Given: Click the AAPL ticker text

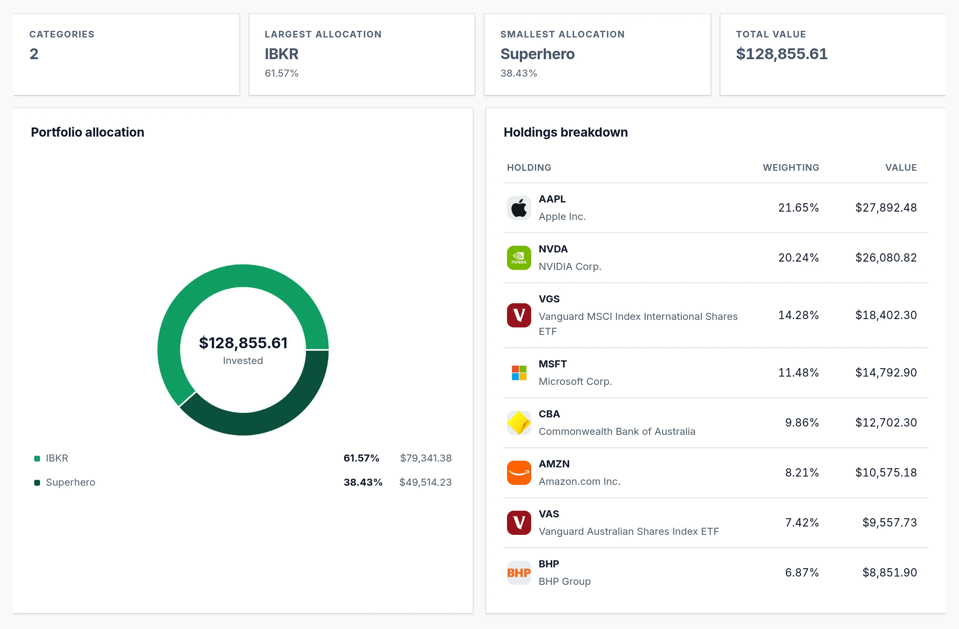Looking at the screenshot, I should [552, 199].
